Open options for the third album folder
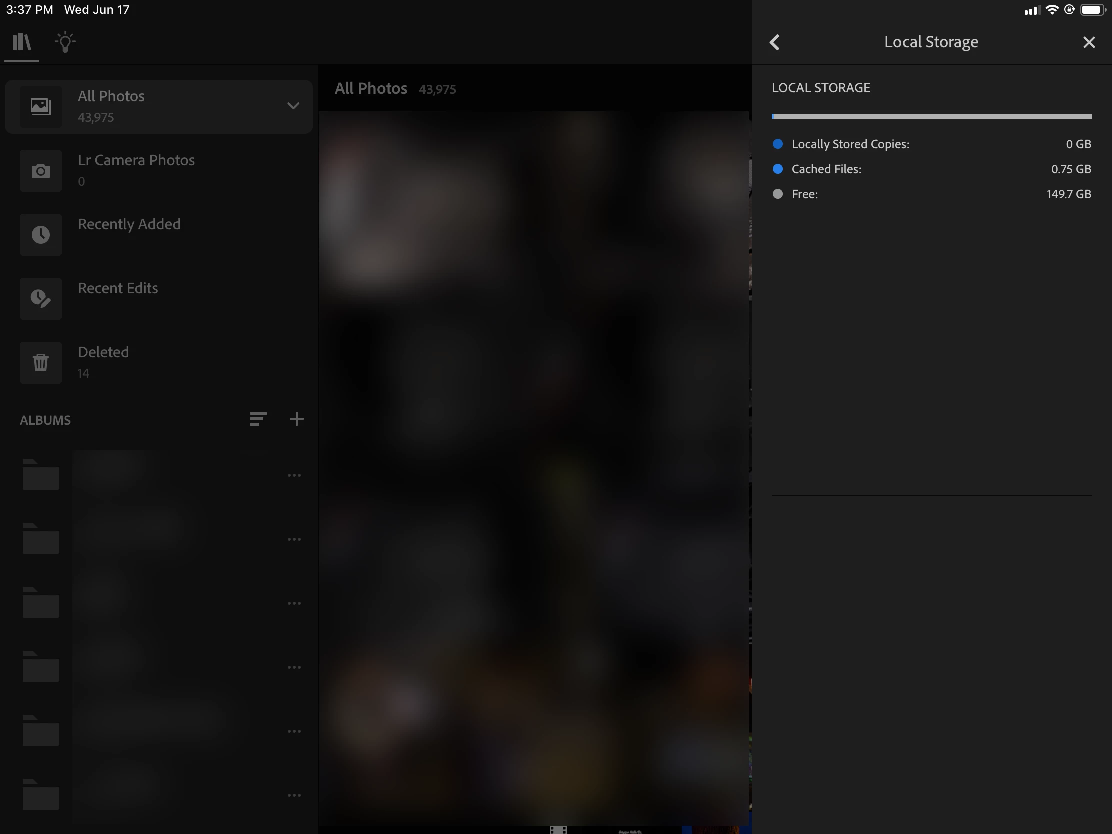This screenshot has width=1112, height=834. pyautogui.click(x=294, y=603)
